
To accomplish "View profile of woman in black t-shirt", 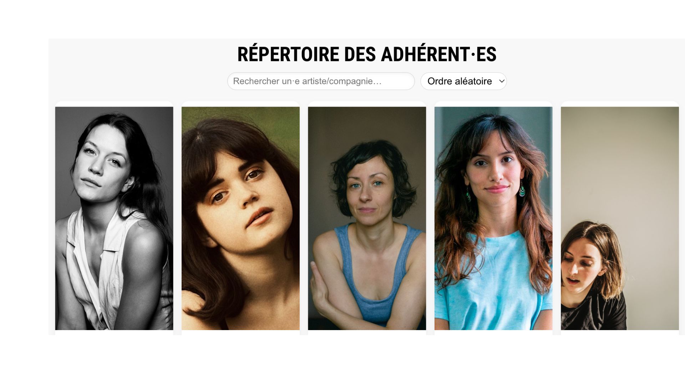I will coord(620,218).
